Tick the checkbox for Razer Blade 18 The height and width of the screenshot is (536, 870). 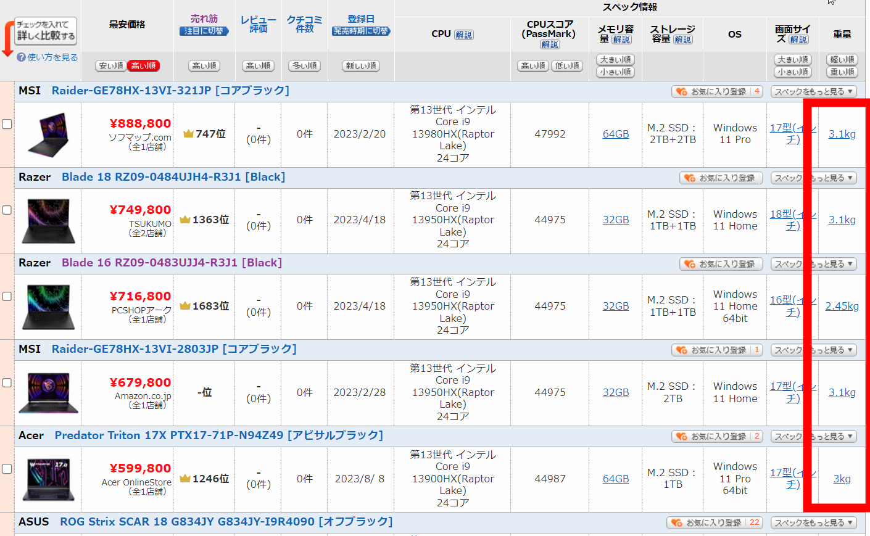click(7, 210)
